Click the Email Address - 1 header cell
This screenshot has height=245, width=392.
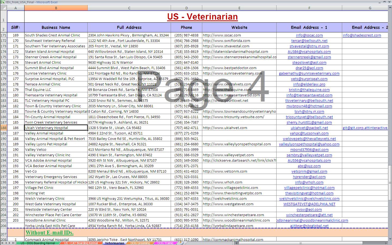click(309, 27)
